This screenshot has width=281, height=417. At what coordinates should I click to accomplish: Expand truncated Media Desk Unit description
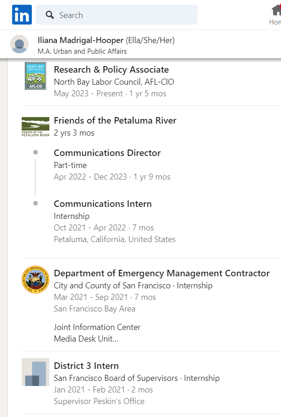tap(86, 339)
